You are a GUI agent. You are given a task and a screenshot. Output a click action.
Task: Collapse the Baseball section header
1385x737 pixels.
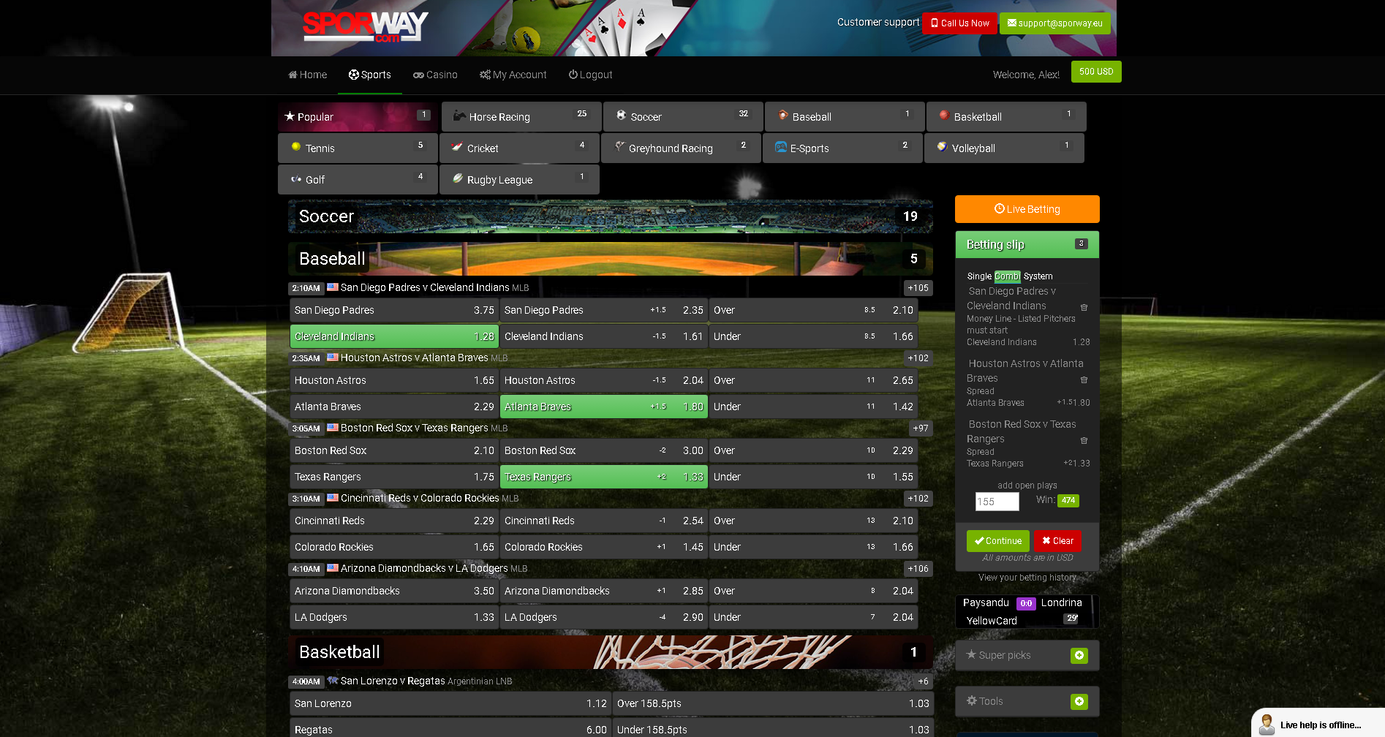coord(610,259)
